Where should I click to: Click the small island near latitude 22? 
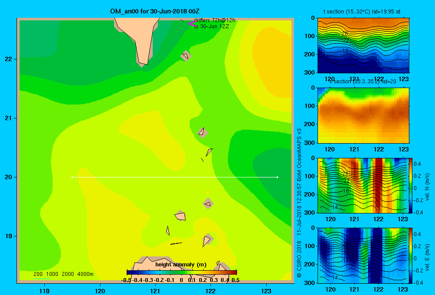(186, 56)
